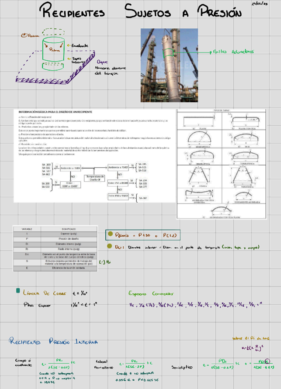281x389 pixels.
Task: Select the boxed 'Pdiseño = P+30' formula
Action: pos(143,235)
